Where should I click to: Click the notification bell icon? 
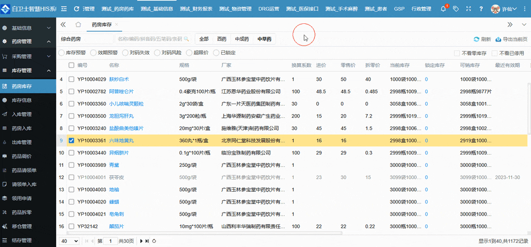tap(444, 9)
